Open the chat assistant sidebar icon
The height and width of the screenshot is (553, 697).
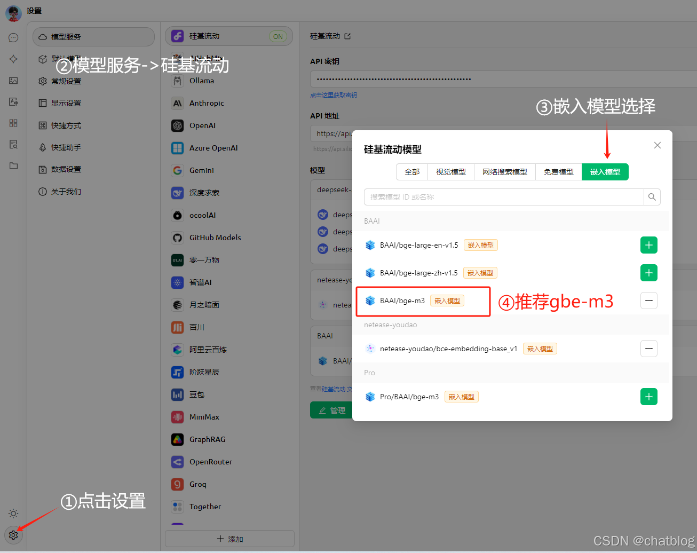coord(13,37)
